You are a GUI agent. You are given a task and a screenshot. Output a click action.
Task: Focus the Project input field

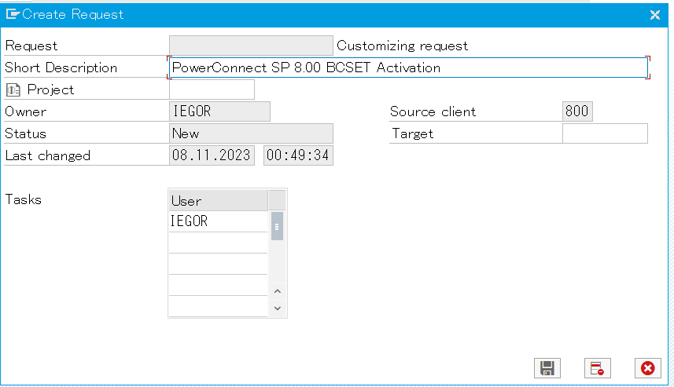pyautogui.click(x=212, y=89)
